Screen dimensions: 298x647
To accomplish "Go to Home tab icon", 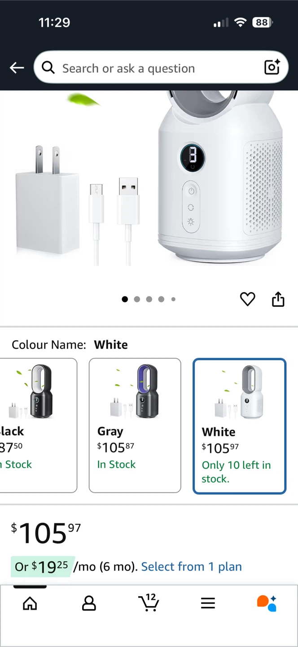I will click(x=30, y=603).
